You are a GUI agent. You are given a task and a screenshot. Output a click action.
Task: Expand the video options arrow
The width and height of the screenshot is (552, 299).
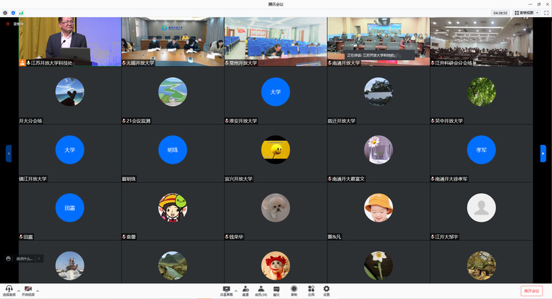[38, 290]
